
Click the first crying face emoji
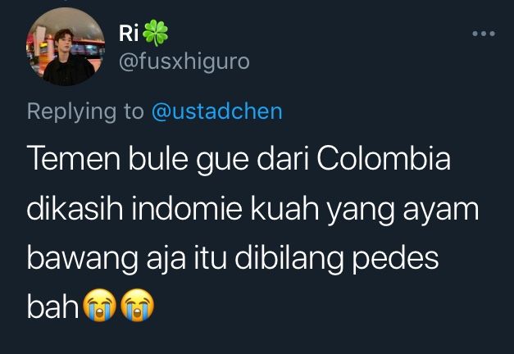click(99, 305)
